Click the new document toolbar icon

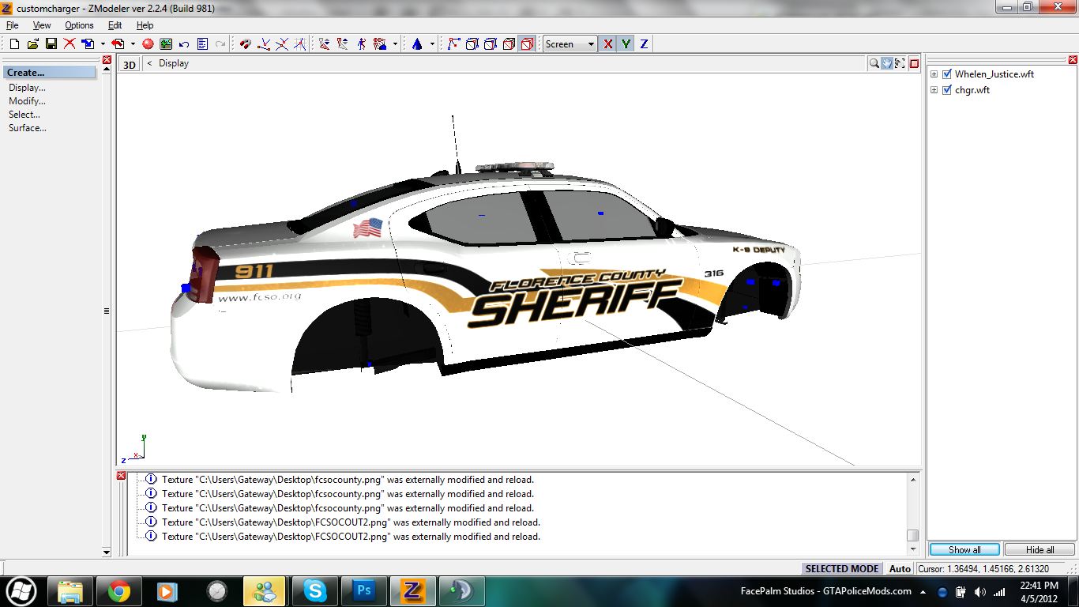click(x=14, y=44)
